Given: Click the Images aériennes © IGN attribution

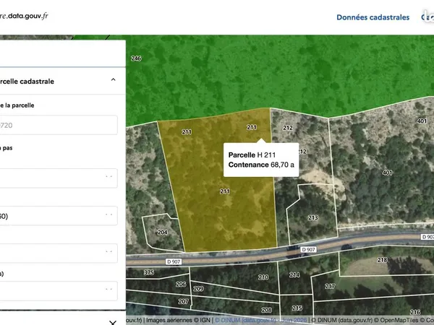Looking at the screenshot, I should 178,320.
